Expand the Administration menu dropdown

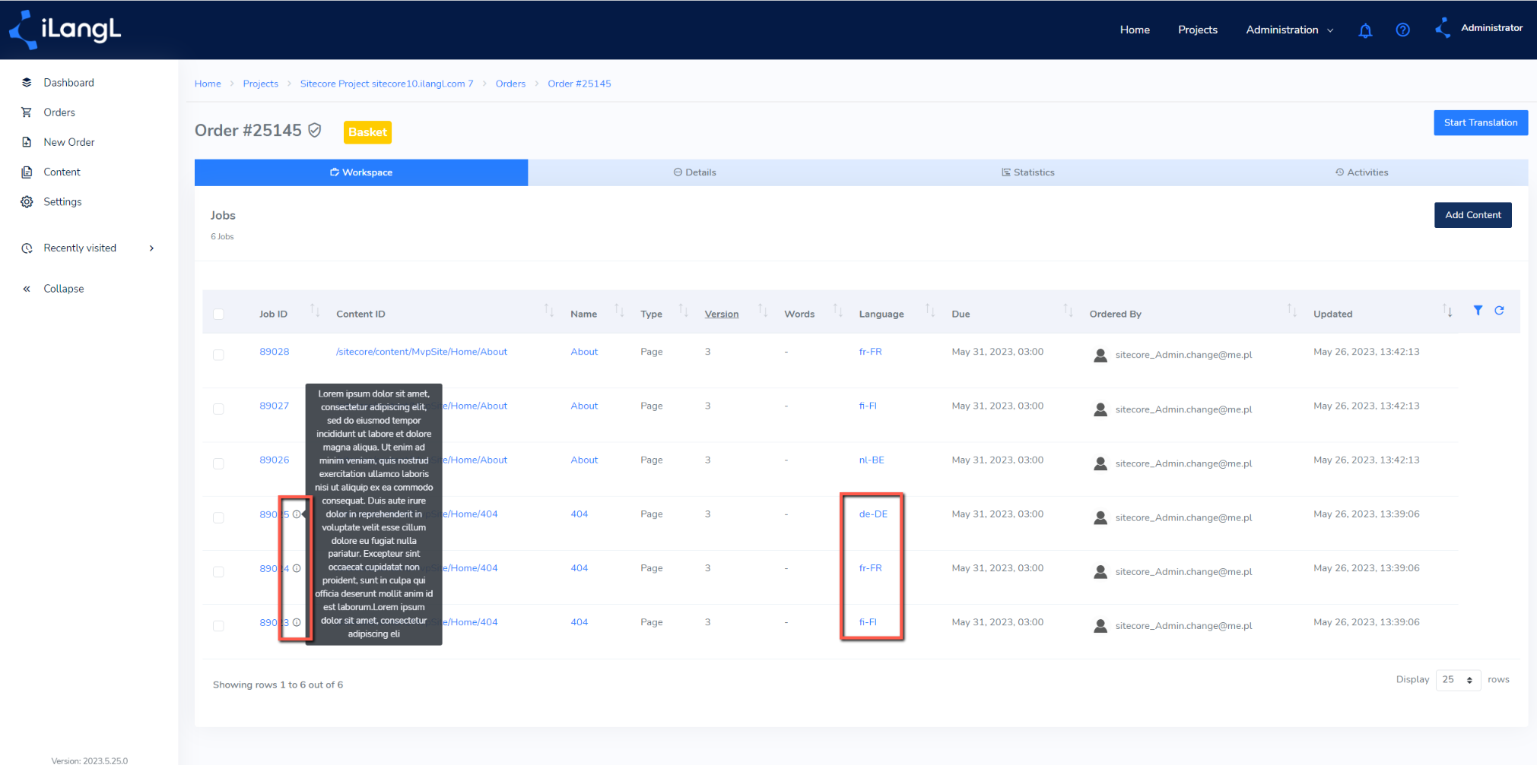pos(1289,30)
